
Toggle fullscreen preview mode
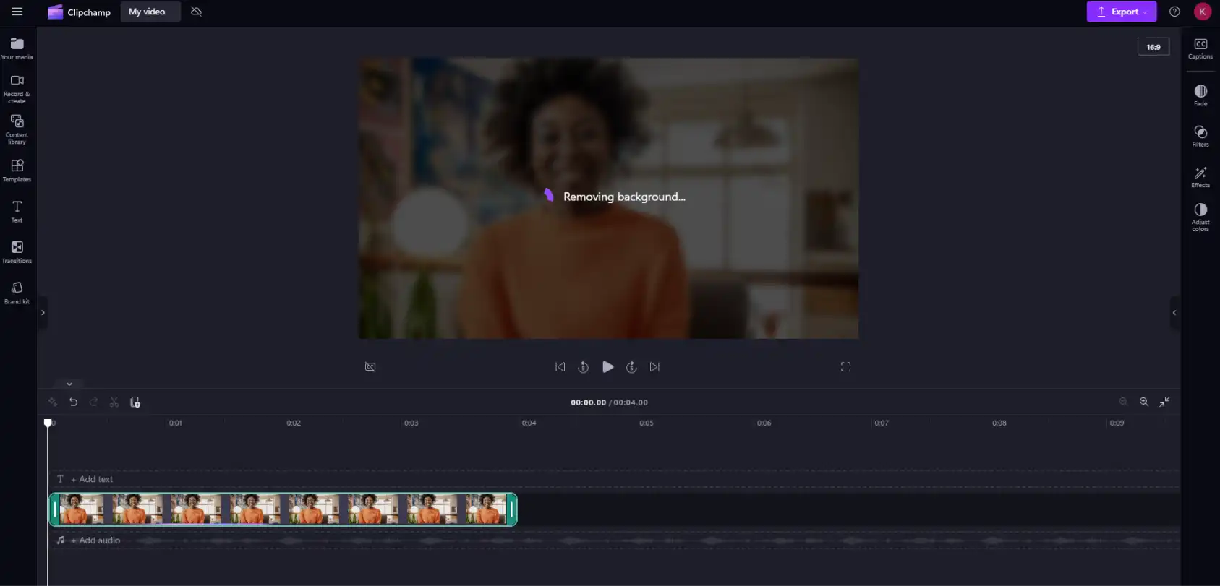pyautogui.click(x=845, y=367)
